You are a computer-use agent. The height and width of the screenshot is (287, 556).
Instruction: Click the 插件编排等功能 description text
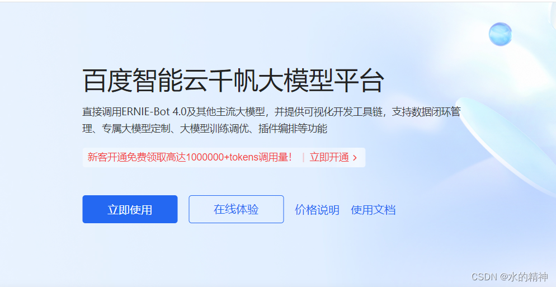click(293, 129)
